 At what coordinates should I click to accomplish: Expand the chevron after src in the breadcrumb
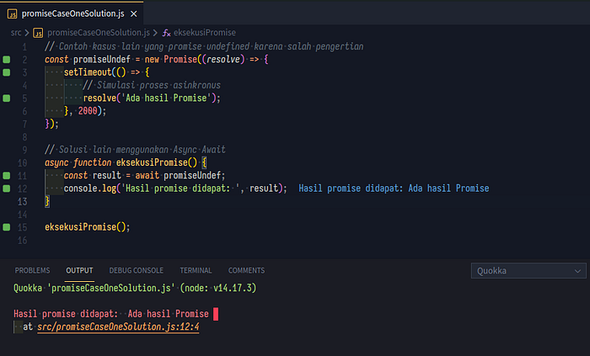coord(27,33)
